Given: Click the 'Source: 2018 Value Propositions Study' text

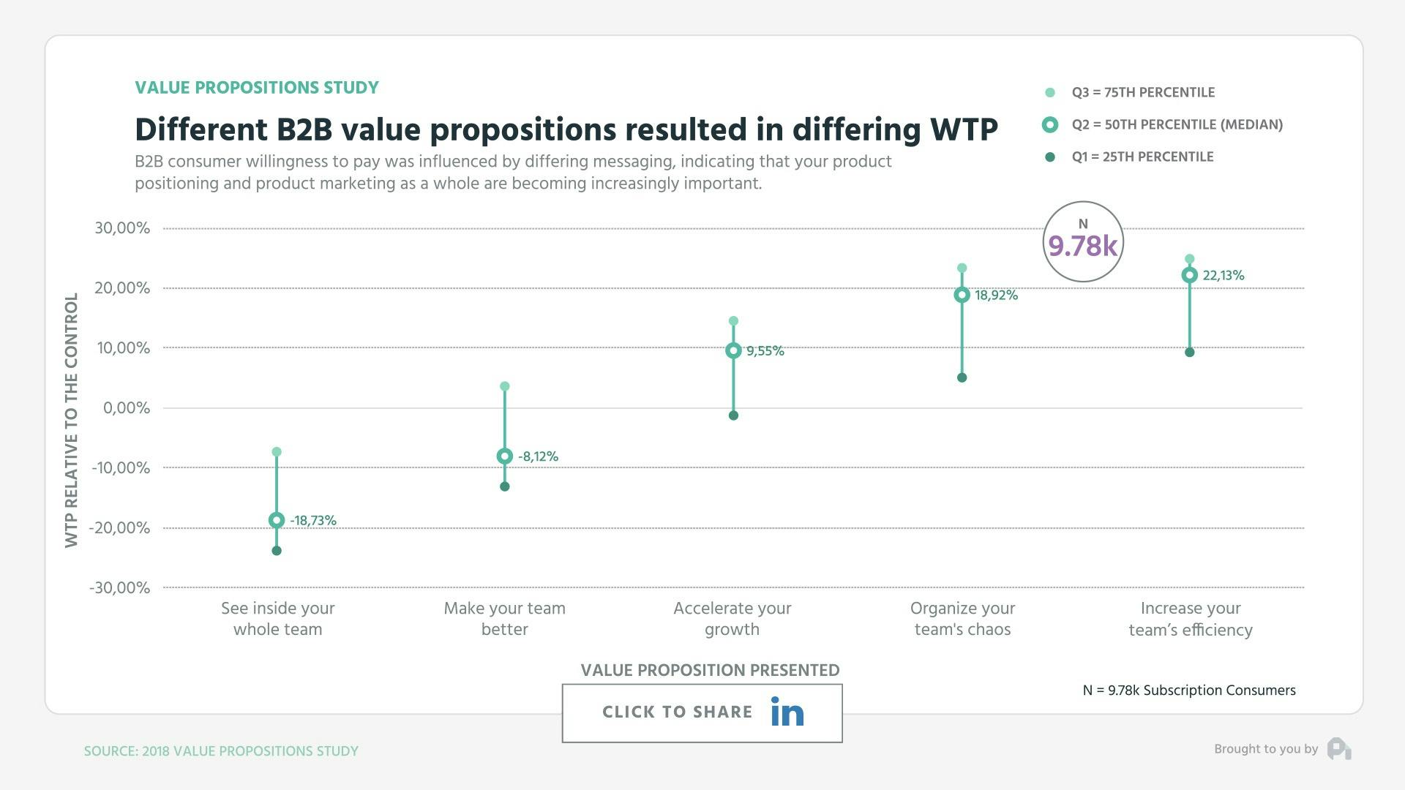Looking at the screenshot, I should tap(221, 751).
